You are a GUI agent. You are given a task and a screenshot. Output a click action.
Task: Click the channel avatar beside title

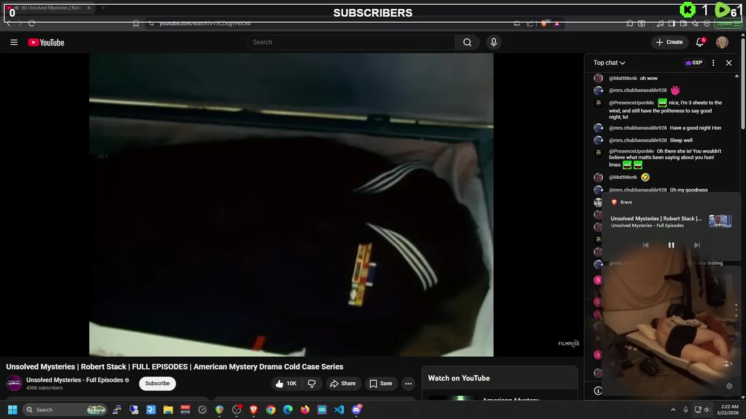14,383
